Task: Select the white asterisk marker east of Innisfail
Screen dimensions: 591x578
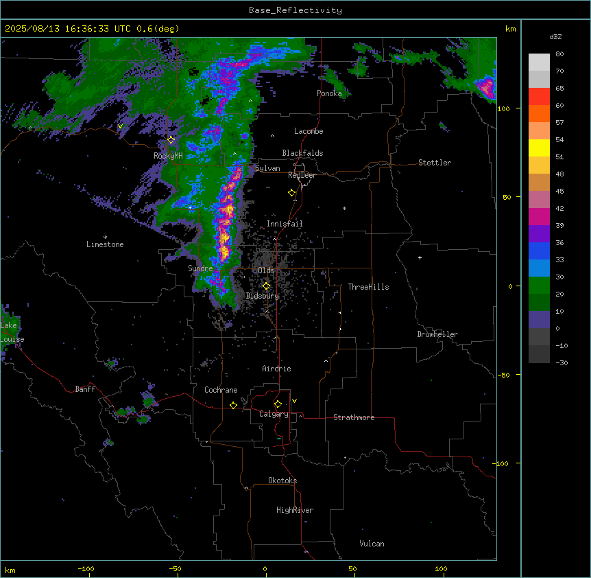Action: (344, 208)
